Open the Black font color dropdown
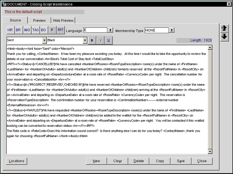Screen dimensions: 233x174 85,40
